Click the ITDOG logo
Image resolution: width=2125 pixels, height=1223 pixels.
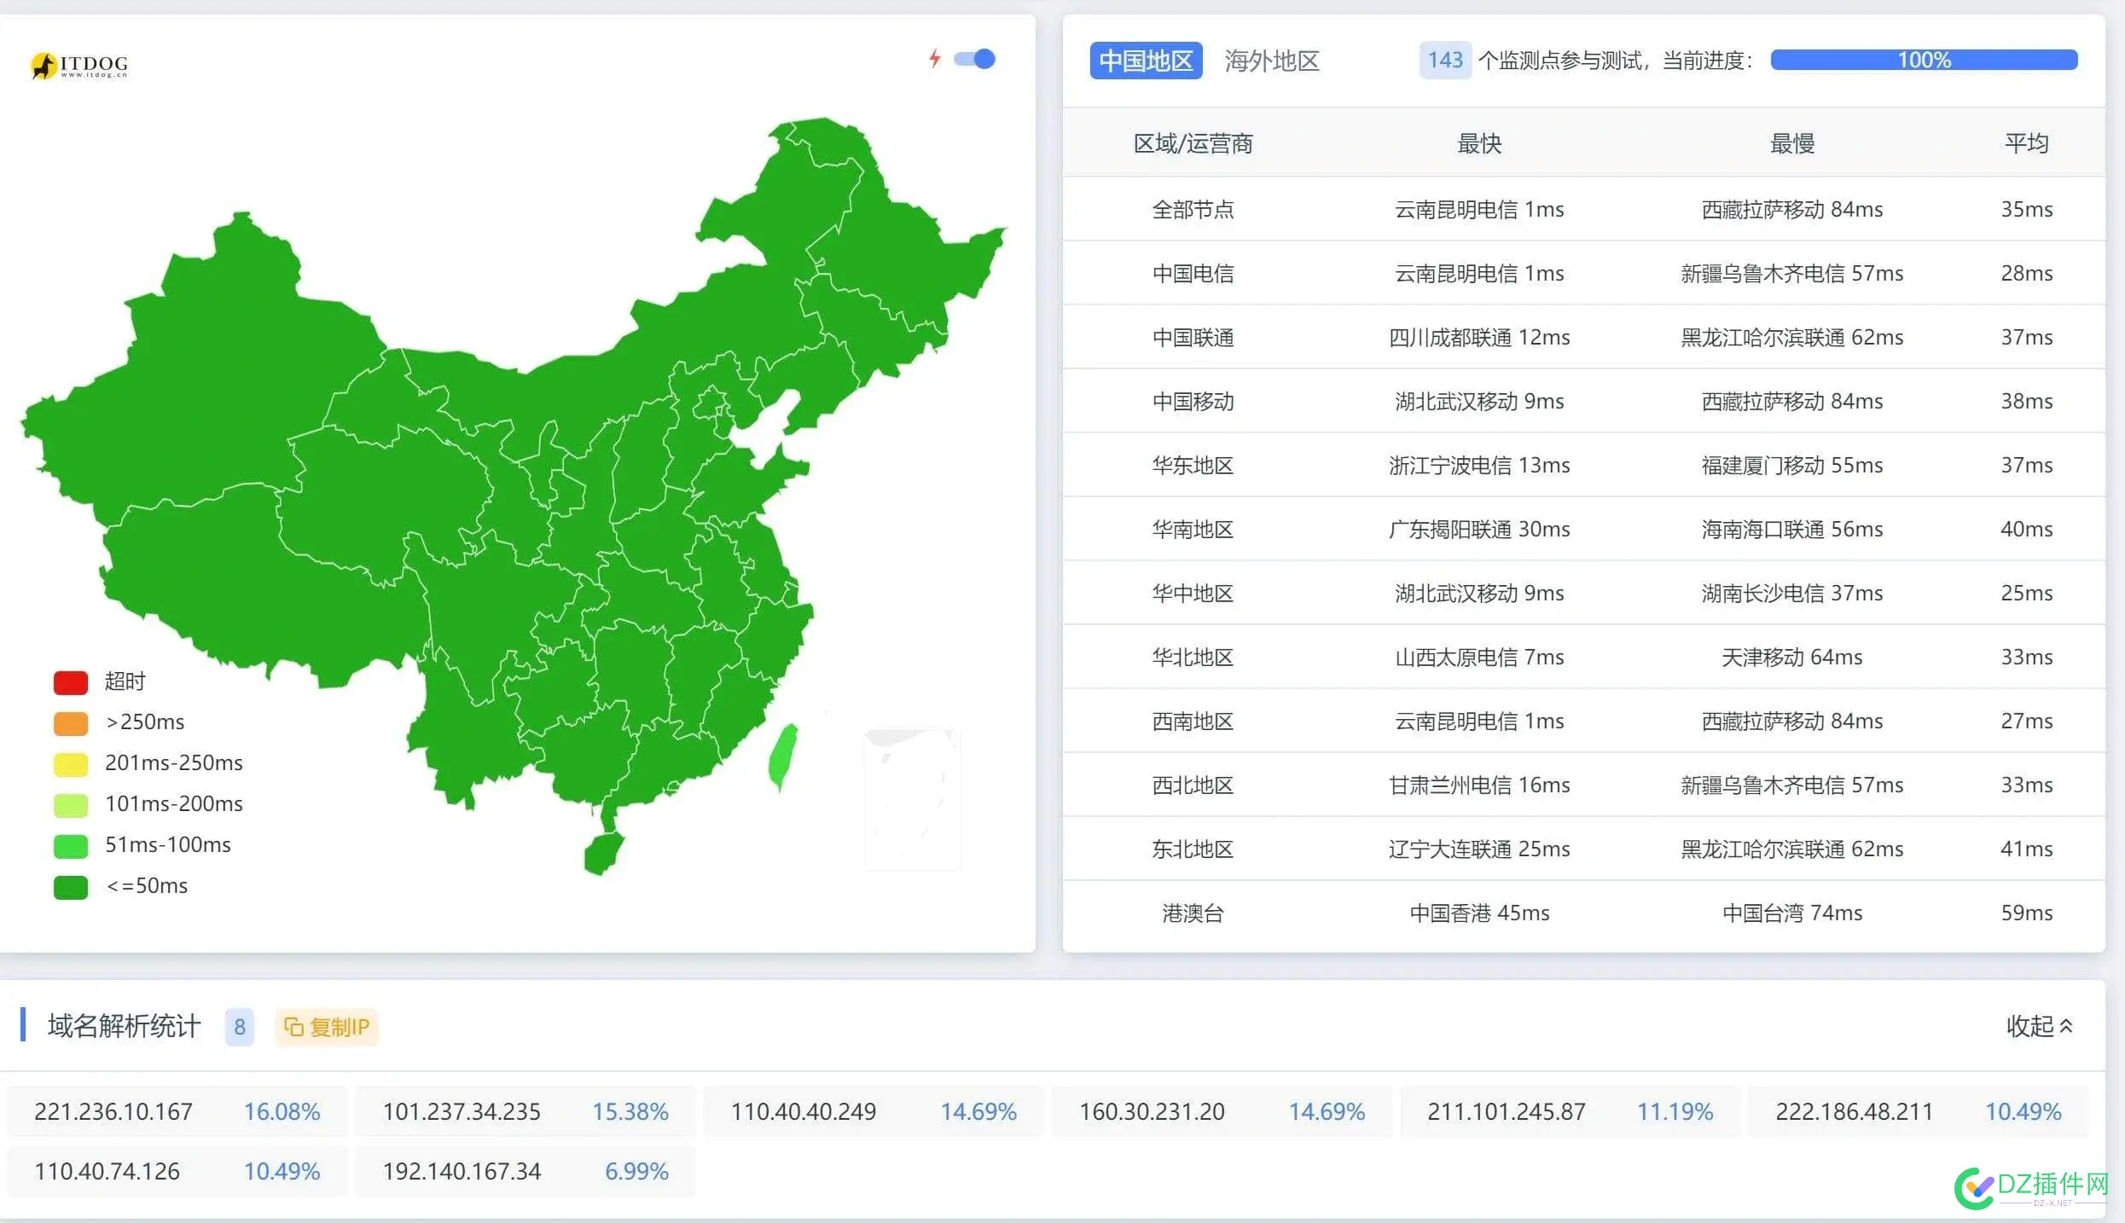(79, 65)
